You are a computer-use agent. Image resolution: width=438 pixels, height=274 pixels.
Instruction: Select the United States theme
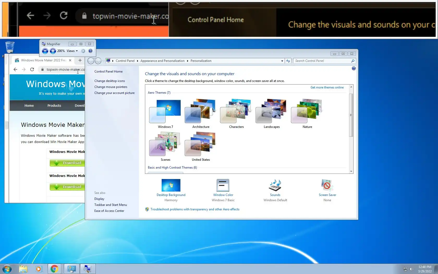point(201,147)
